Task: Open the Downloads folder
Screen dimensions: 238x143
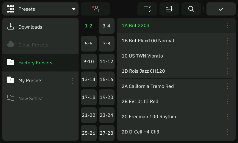Action: pos(40,27)
